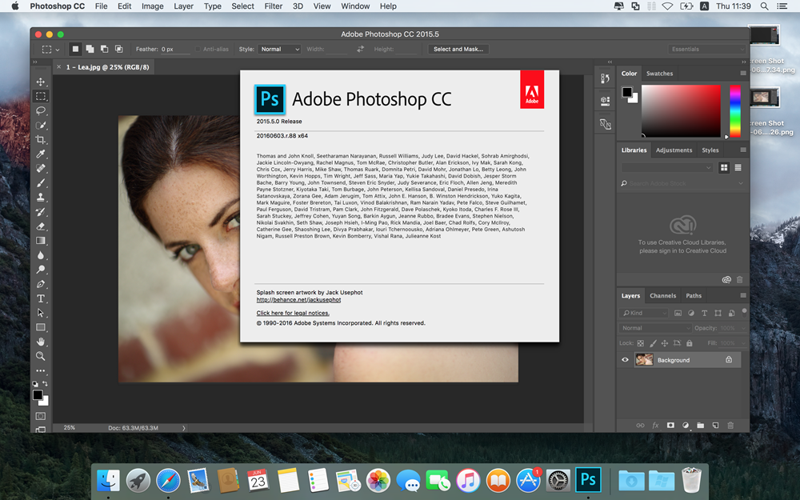Open the Layer menu
Viewport: 800px width, 500px height.
pyautogui.click(x=183, y=6)
